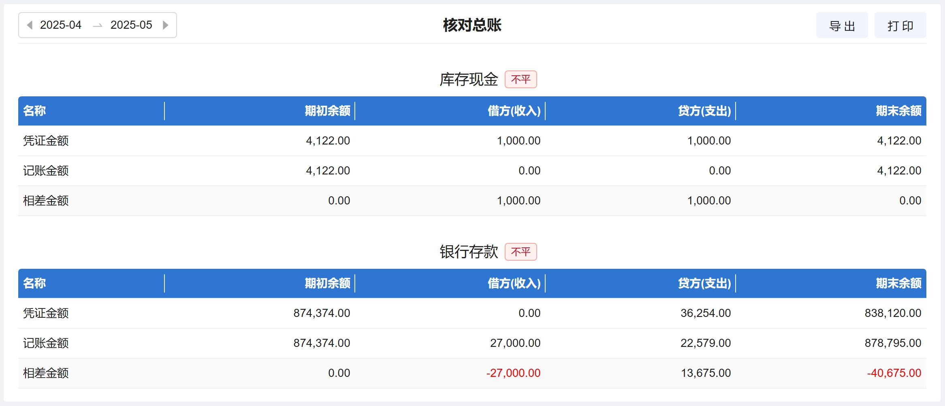Click the red -27,000.00 difference value
The width and height of the screenshot is (945, 406).
513,373
